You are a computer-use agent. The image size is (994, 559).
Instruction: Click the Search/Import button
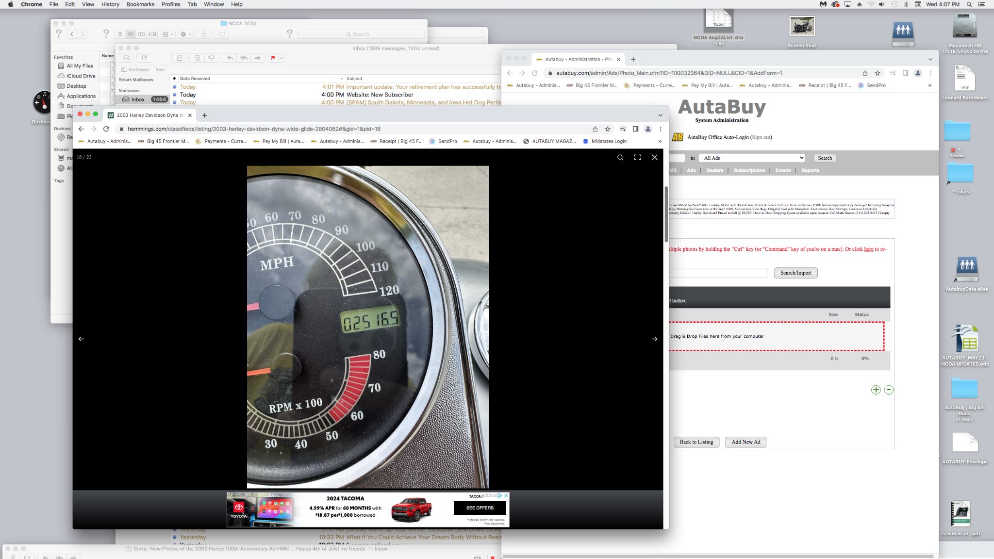795,273
